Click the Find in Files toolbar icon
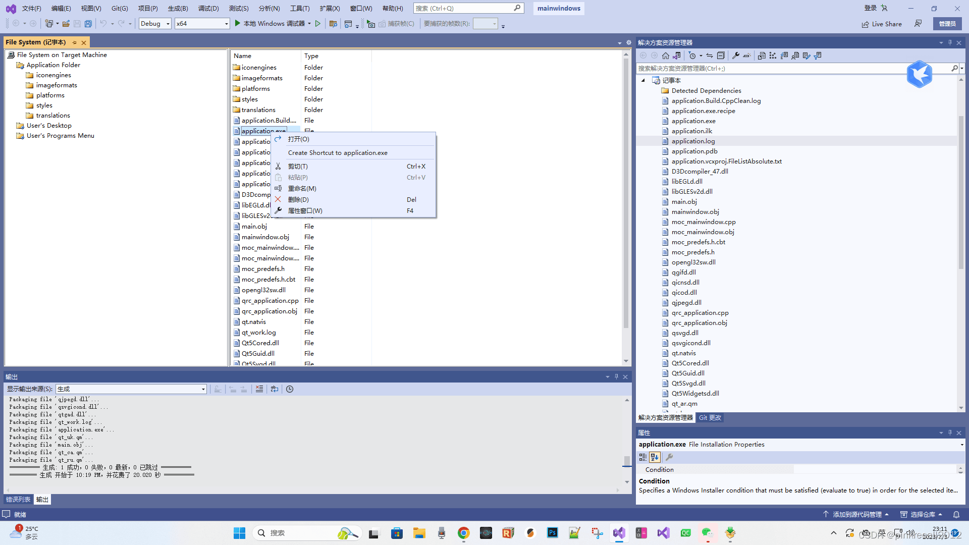 (333, 24)
